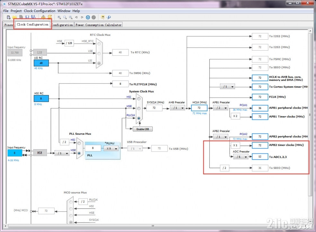The image size is (316, 232).
Task: Click the HSI RC 8 value box
Action: [x=41, y=99]
